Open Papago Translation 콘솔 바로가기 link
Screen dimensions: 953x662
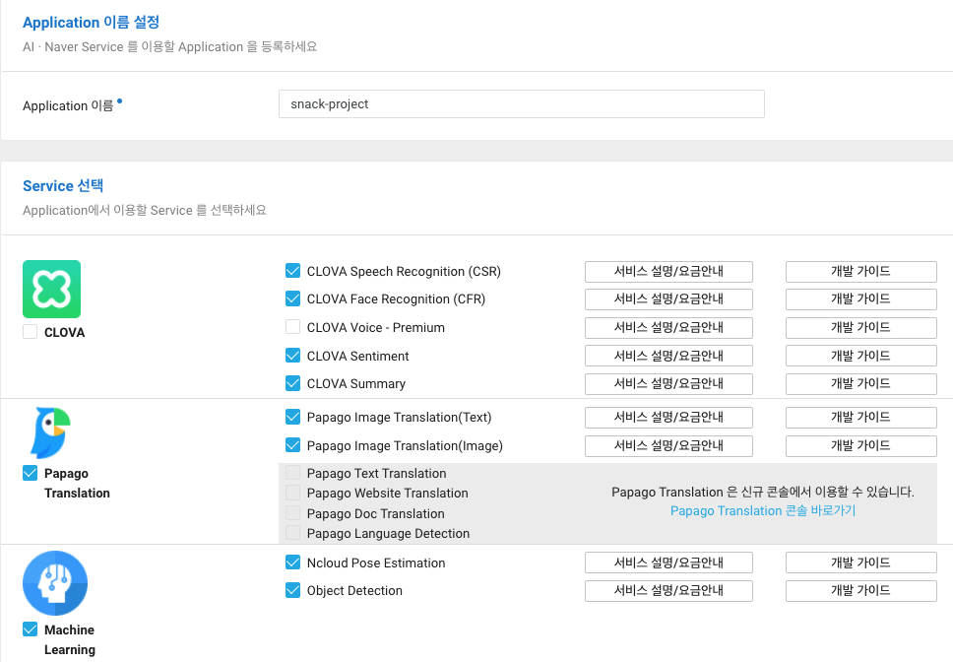click(763, 510)
